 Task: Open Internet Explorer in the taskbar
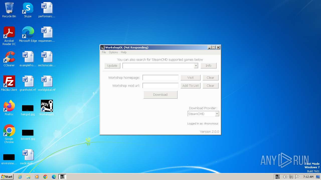tap(20, 177)
